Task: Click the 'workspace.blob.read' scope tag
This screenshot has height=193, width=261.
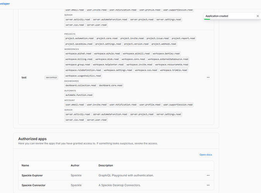Action: [107, 59]
